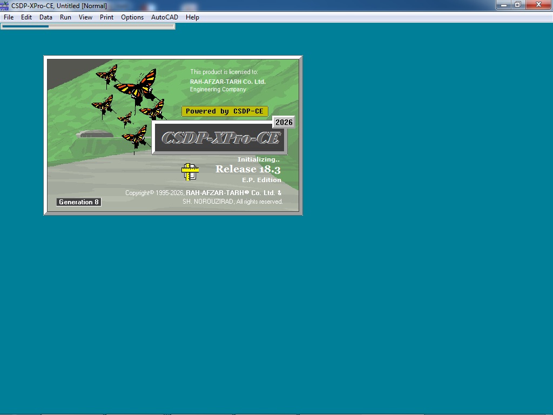Viewport: 553px width, 415px height.
Task: Click the loading progress bar below the menus
Action: 88,26
